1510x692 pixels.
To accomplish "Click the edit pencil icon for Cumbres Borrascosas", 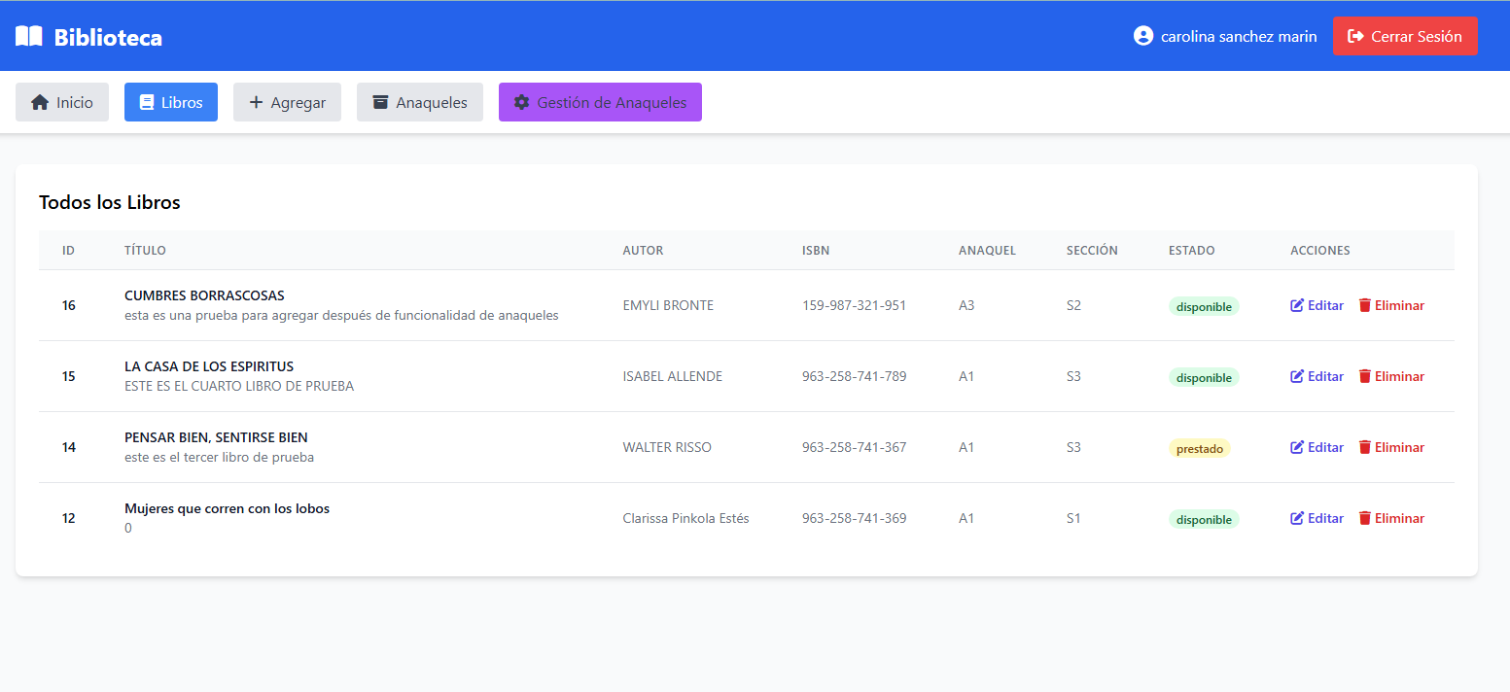I will click(1297, 305).
